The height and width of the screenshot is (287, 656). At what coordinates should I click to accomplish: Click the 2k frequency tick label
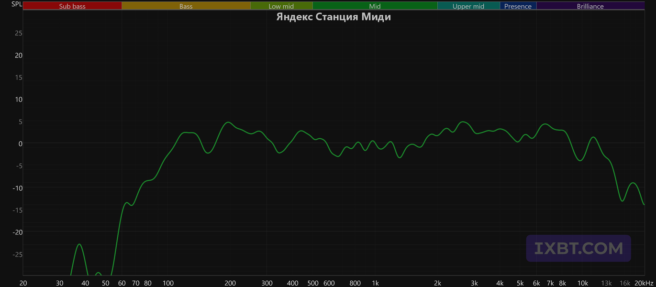pyautogui.click(x=437, y=283)
